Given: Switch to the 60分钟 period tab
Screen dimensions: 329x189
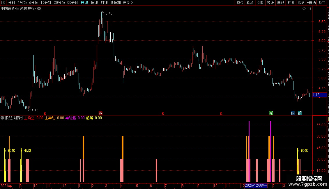Looking at the screenshot, I should click(72, 3).
